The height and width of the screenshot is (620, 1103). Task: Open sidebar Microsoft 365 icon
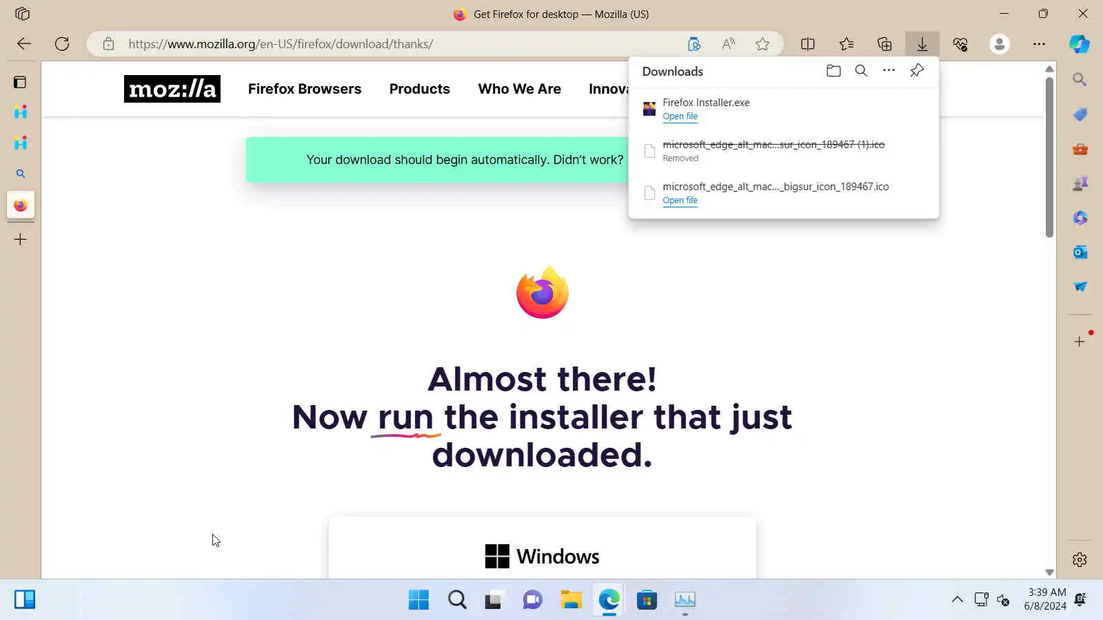click(1080, 218)
